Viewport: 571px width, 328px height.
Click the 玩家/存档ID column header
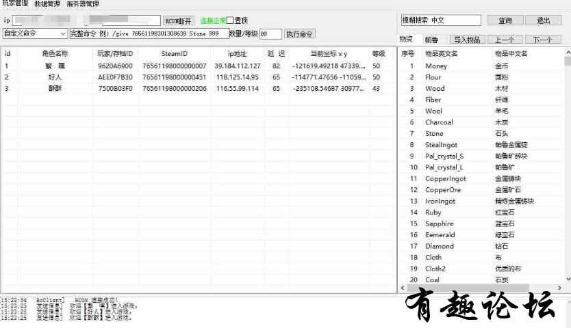115,53
